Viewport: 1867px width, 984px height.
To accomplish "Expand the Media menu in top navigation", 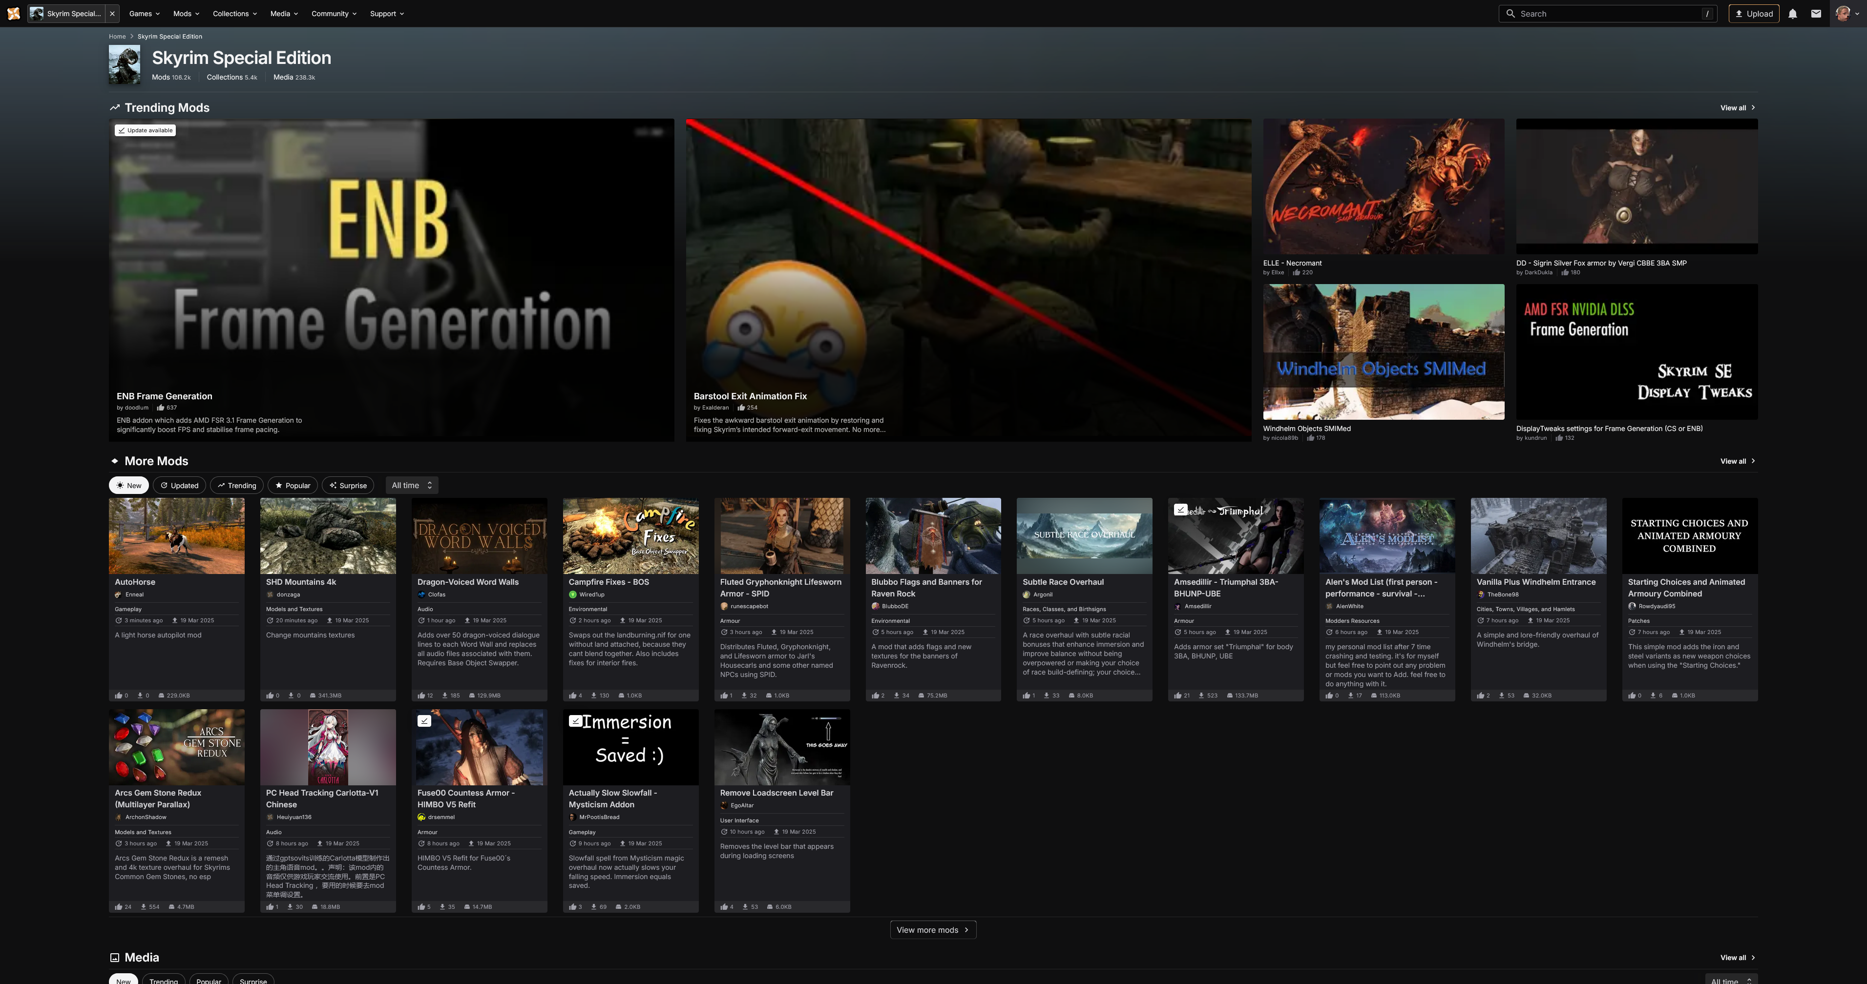I will tap(284, 14).
